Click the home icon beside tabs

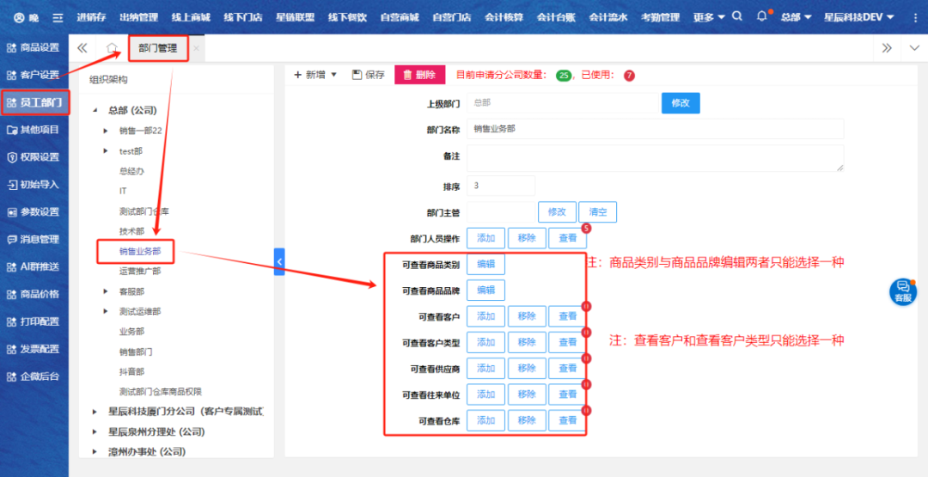112,48
